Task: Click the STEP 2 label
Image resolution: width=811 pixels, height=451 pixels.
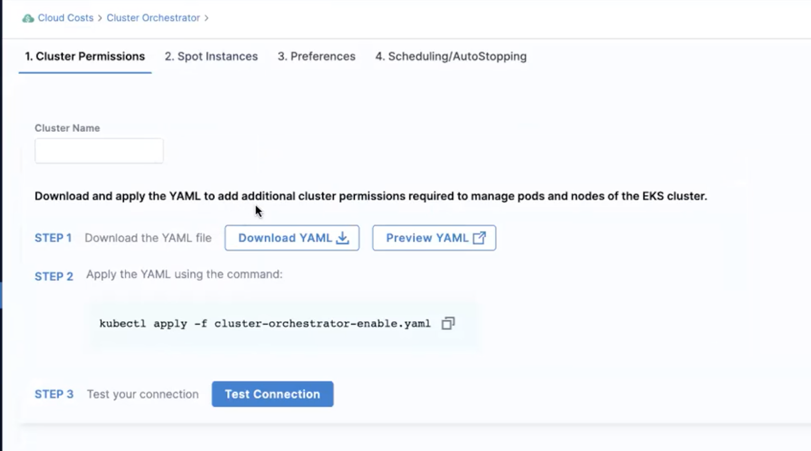Action: pos(54,276)
